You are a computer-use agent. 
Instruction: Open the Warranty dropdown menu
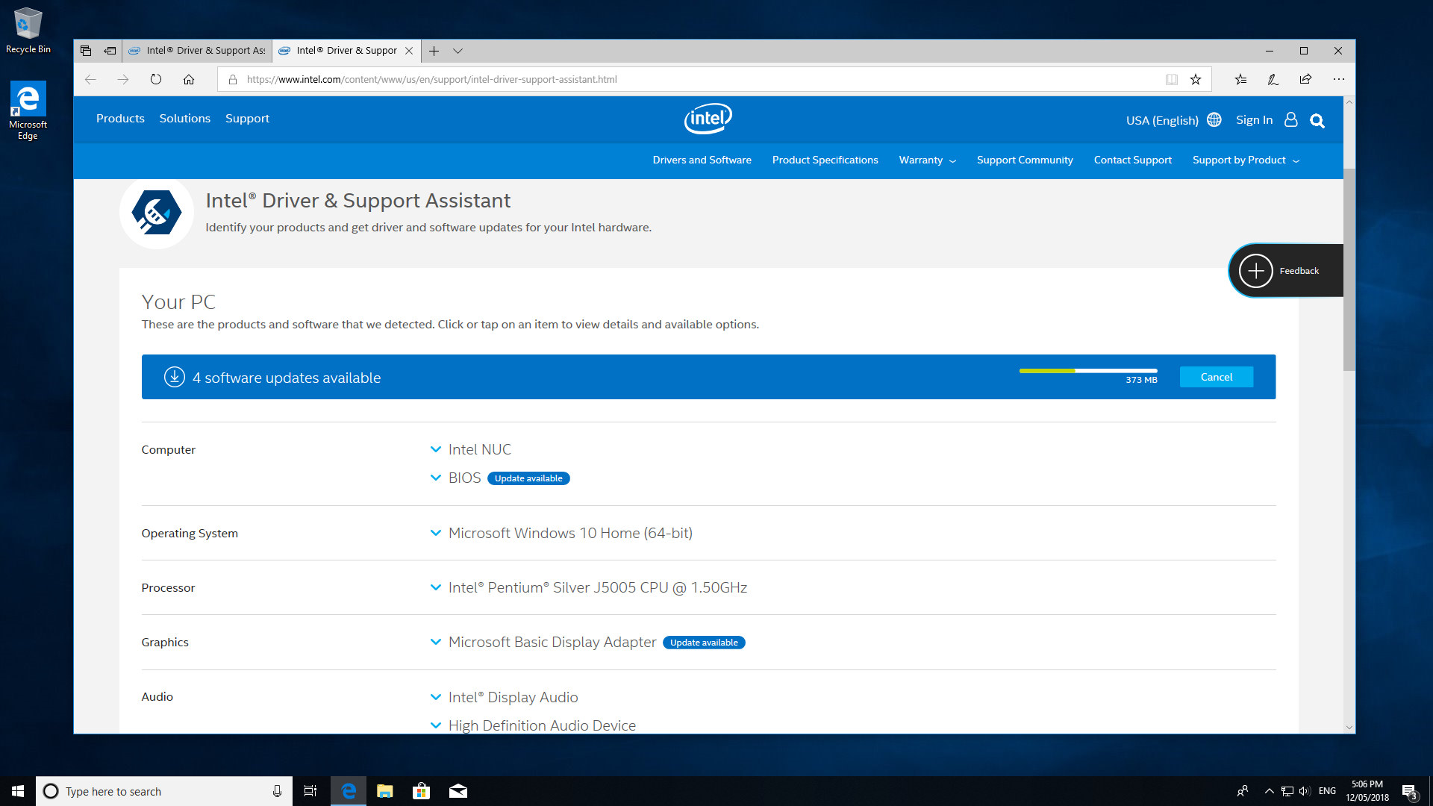coord(927,160)
